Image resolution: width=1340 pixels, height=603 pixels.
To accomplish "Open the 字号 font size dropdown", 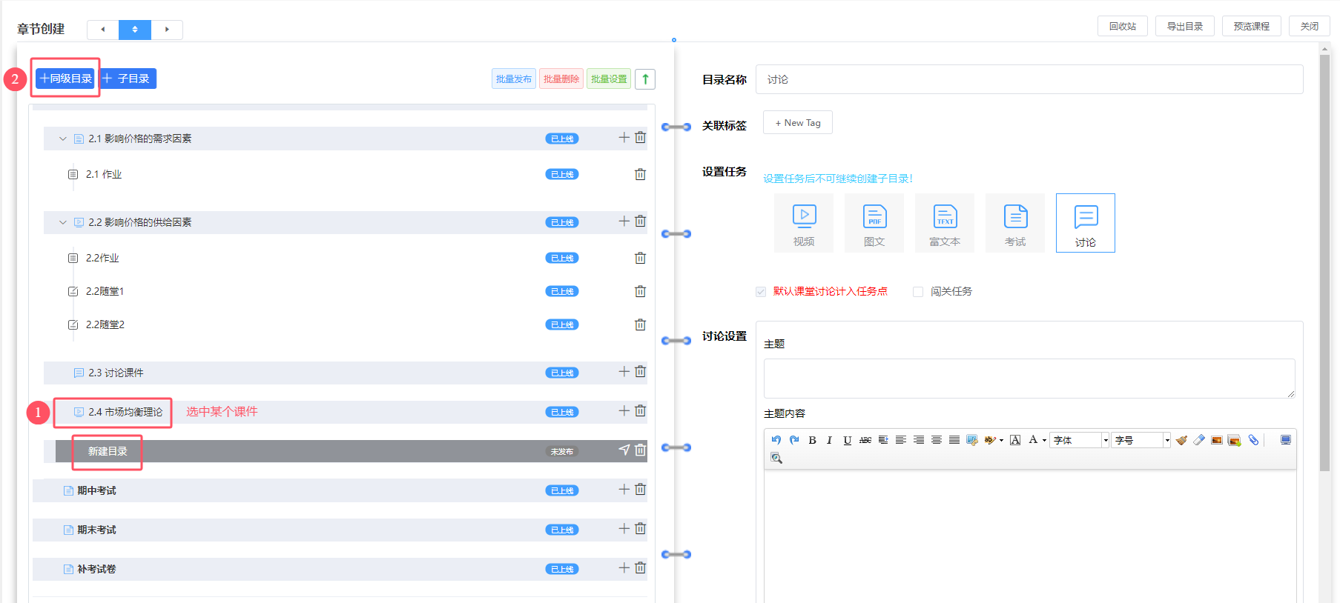I will pos(1141,440).
